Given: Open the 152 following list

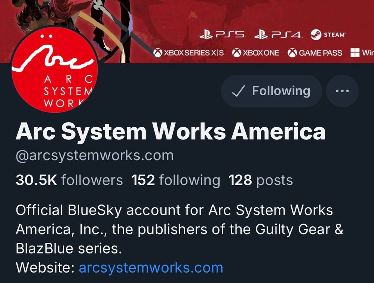Looking at the screenshot, I should (x=176, y=180).
